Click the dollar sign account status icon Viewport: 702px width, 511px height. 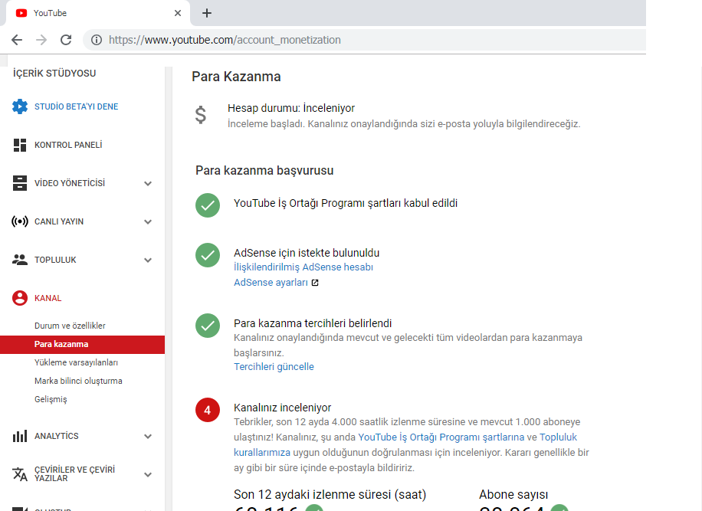click(x=201, y=115)
